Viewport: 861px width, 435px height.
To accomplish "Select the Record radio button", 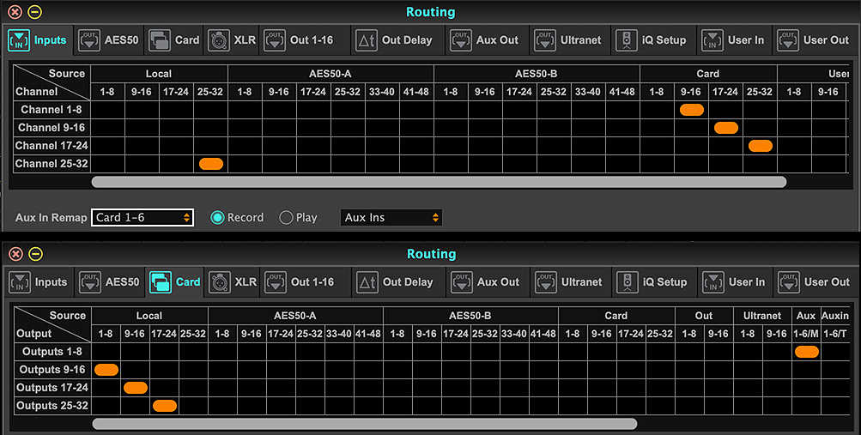I will (218, 218).
